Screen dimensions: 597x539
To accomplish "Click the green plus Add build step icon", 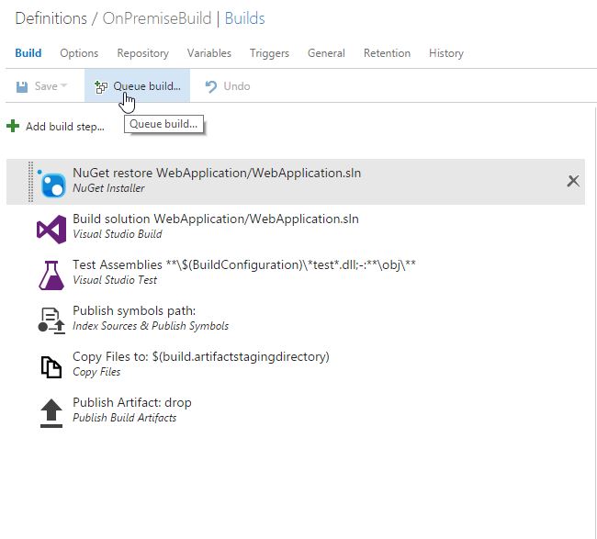I will (x=13, y=126).
